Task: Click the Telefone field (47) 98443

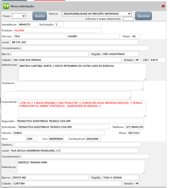Action: pos(134,127)
